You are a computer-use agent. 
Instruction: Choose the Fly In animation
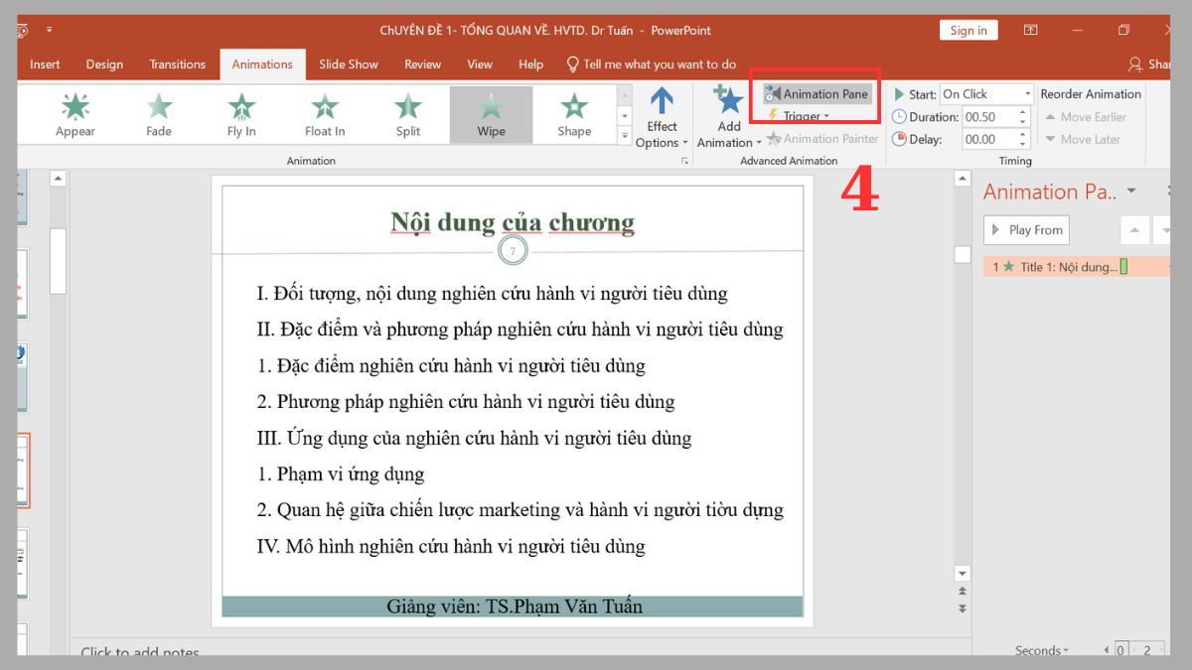(240, 111)
